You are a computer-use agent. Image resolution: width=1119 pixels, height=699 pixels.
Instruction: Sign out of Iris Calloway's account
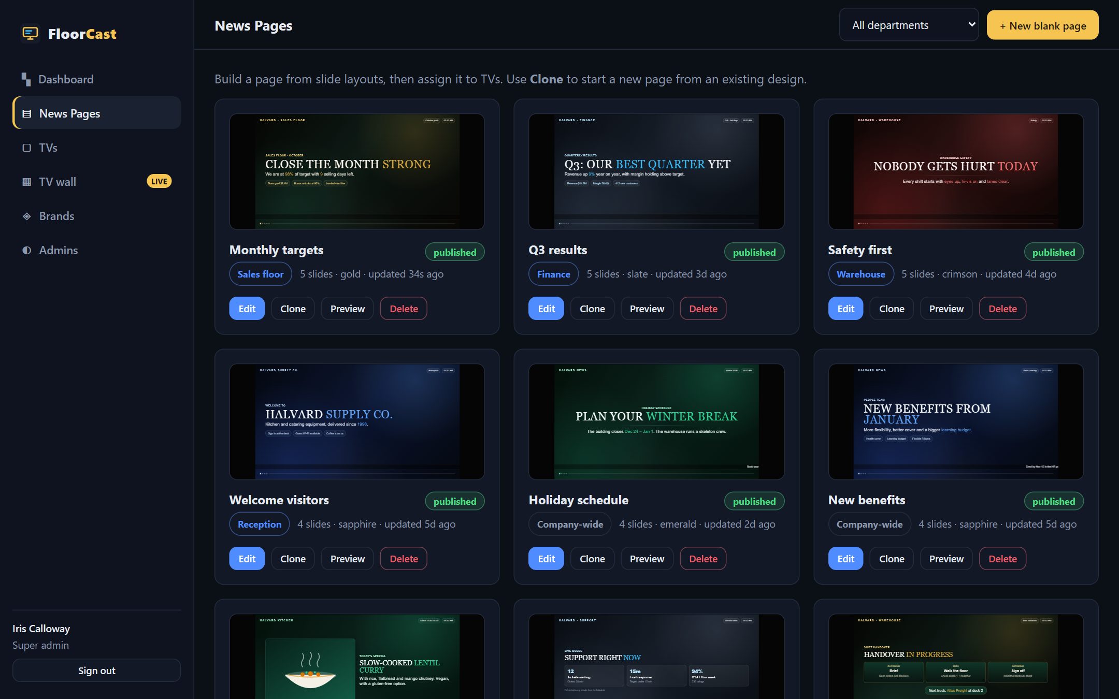[x=97, y=671]
